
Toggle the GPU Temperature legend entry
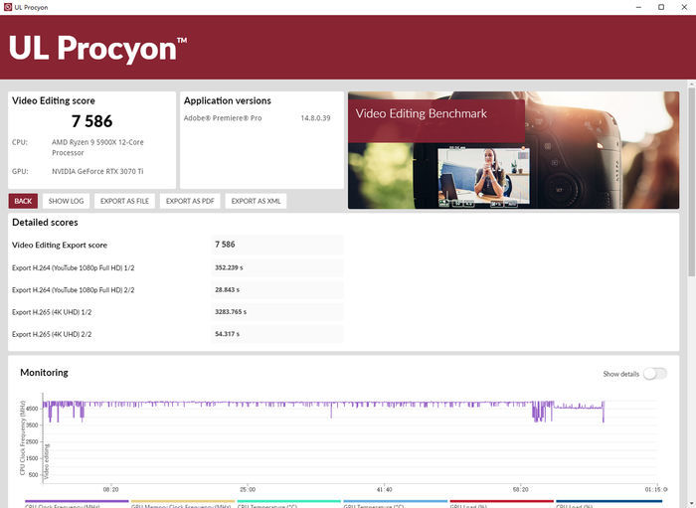pyautogui.click(x=395, y=503)
